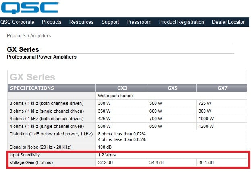Click the GX Series page heading
The image size is (251, 172).
point(23,49)
